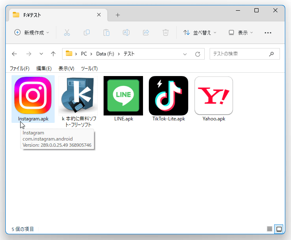Click the Rename icon in toolbar
Screen dimensions: 291x240
click(126, 32)
